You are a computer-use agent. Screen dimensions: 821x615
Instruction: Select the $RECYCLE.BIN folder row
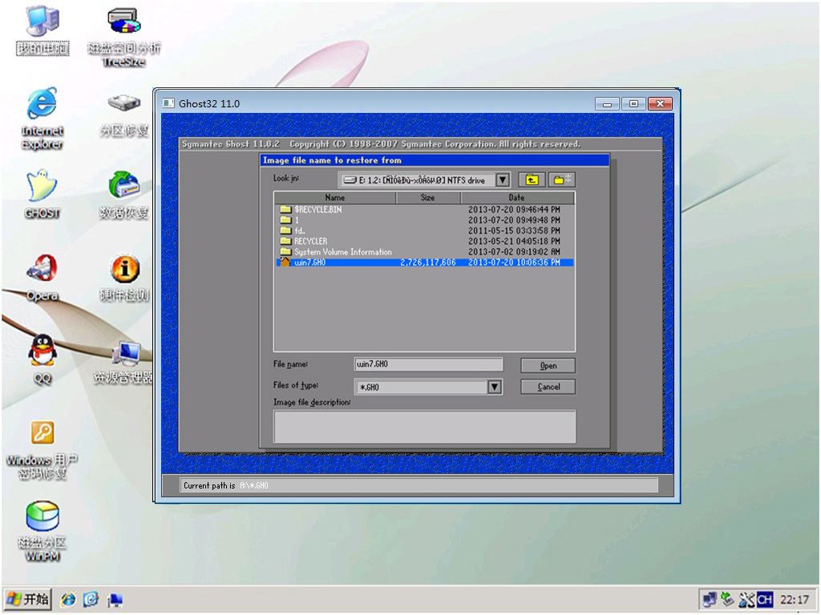pos(425,209)
